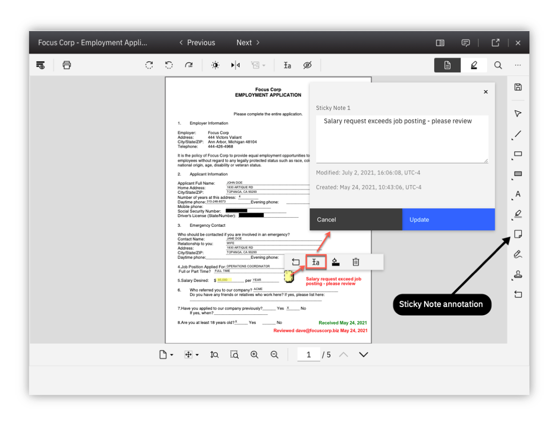Click undo in the annotation popup toolbar
The height and width of the screenshot is (426, 559).
296,262
